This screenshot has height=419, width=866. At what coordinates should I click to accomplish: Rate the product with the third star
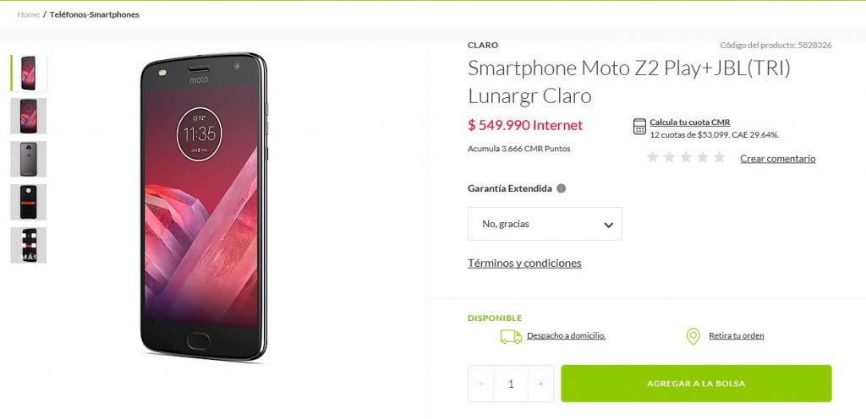tap(686, 158)
